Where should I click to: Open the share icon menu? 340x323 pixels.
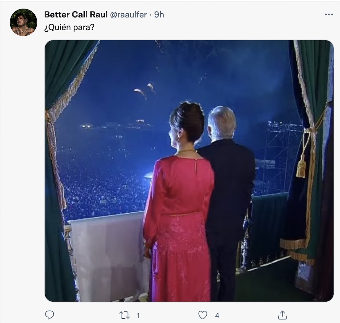282,315
